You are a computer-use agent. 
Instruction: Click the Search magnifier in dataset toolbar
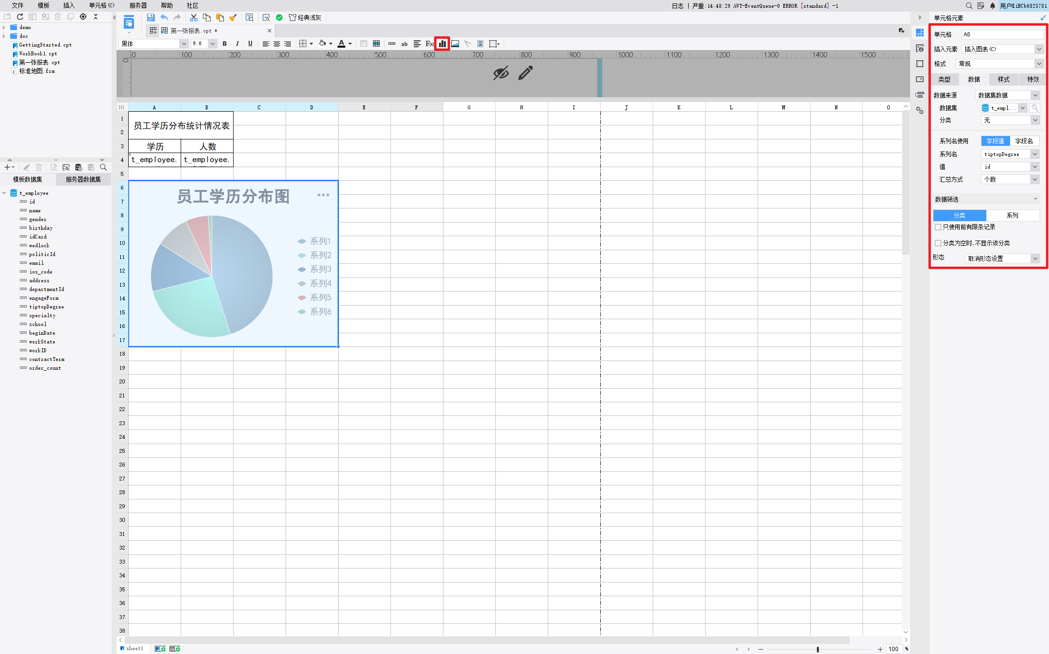coord(103,167)
